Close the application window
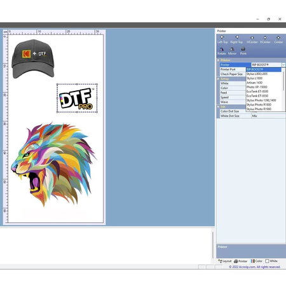The height and width of the screenshot is (286, 286). click(x=280, y=19)
